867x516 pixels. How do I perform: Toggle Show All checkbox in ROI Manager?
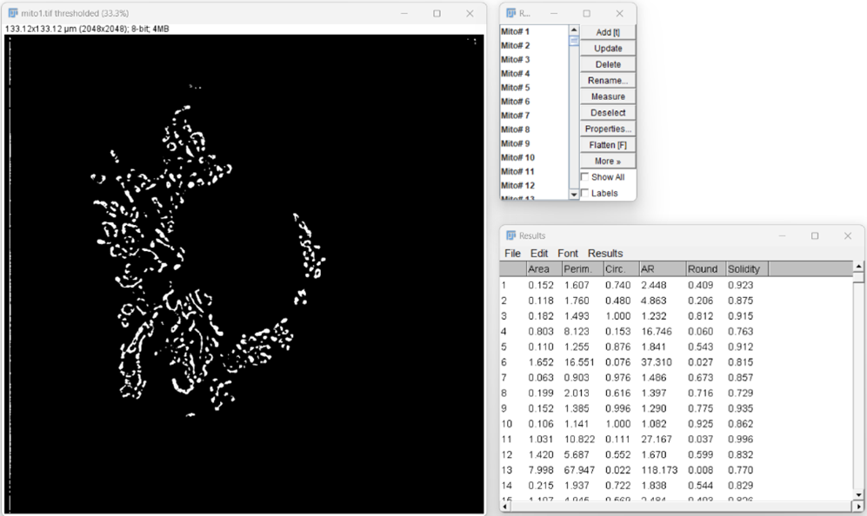point(585,177)
